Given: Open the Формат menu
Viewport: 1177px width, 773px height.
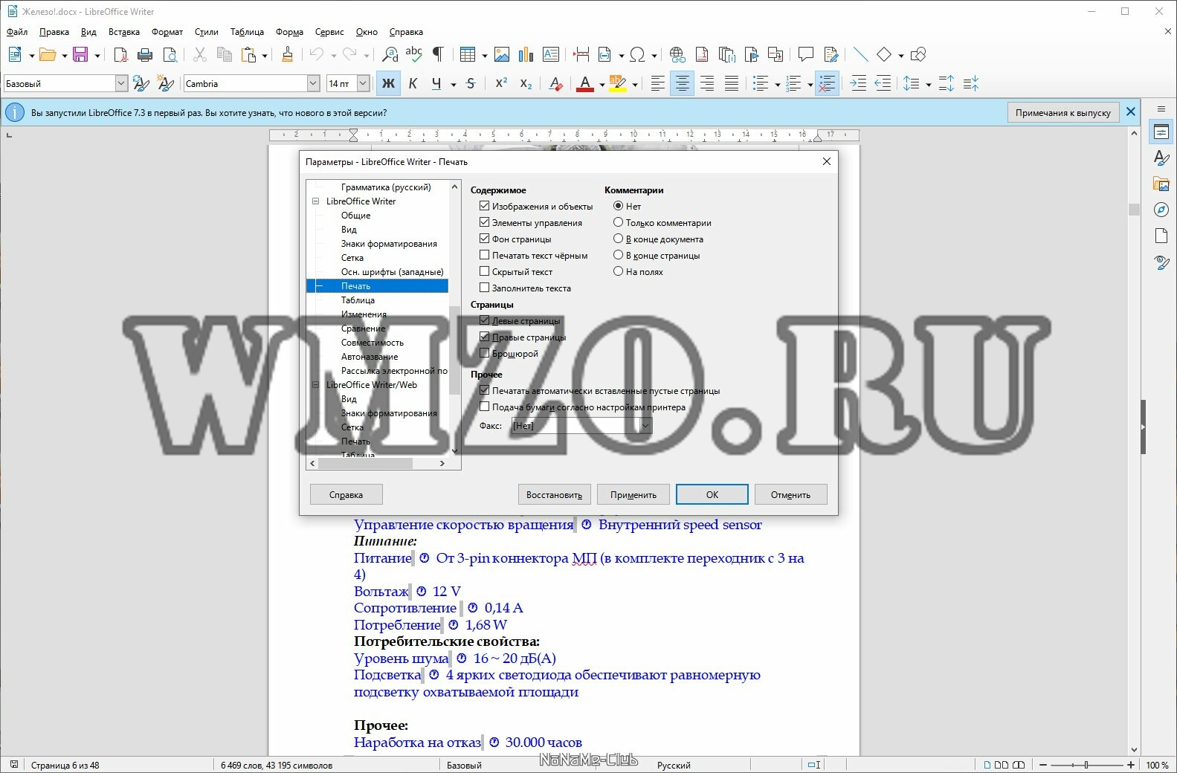Looking at the screenshot, I should pos(167,32).
